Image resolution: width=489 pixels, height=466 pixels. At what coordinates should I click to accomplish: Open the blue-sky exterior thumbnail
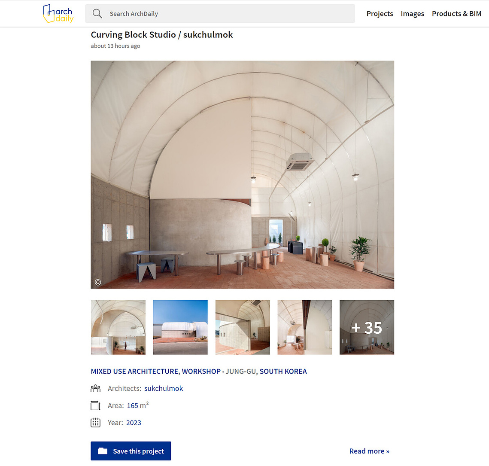point(180,327)
